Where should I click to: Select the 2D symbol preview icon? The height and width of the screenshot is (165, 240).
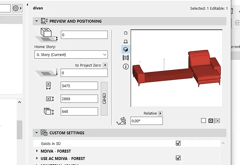pos(126,33)
